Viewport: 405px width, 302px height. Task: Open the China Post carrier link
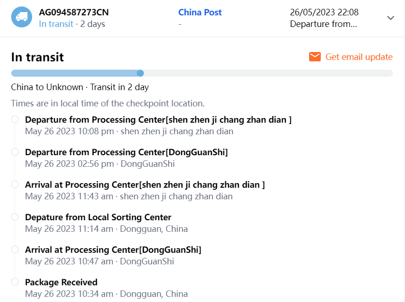(200, 13)
